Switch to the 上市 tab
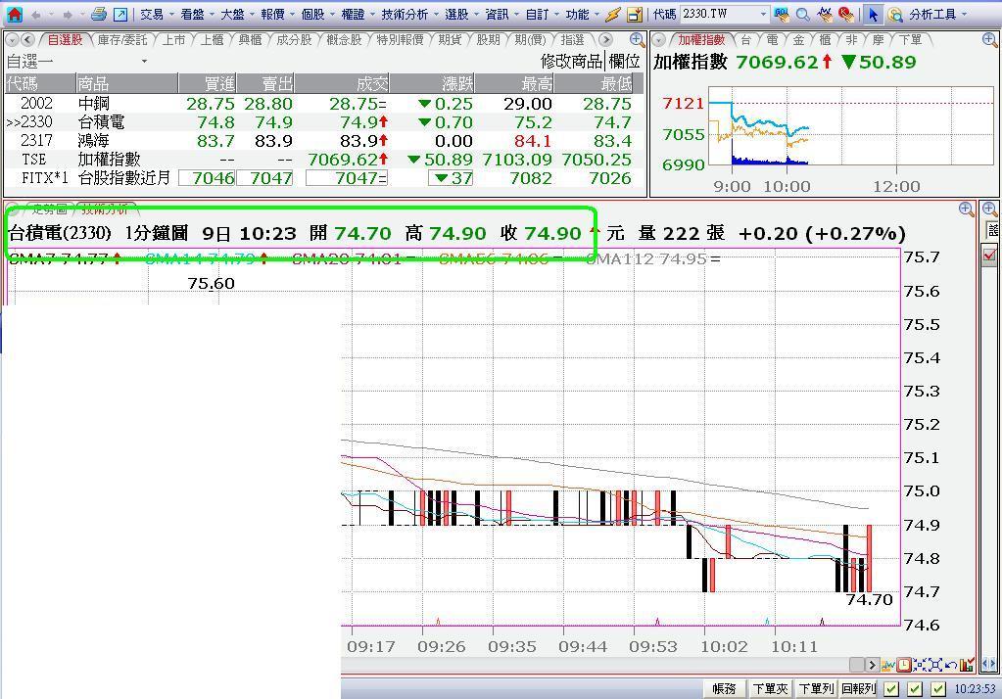The width and height of the screenshot is (1002, 699). [x=173, y=40]
